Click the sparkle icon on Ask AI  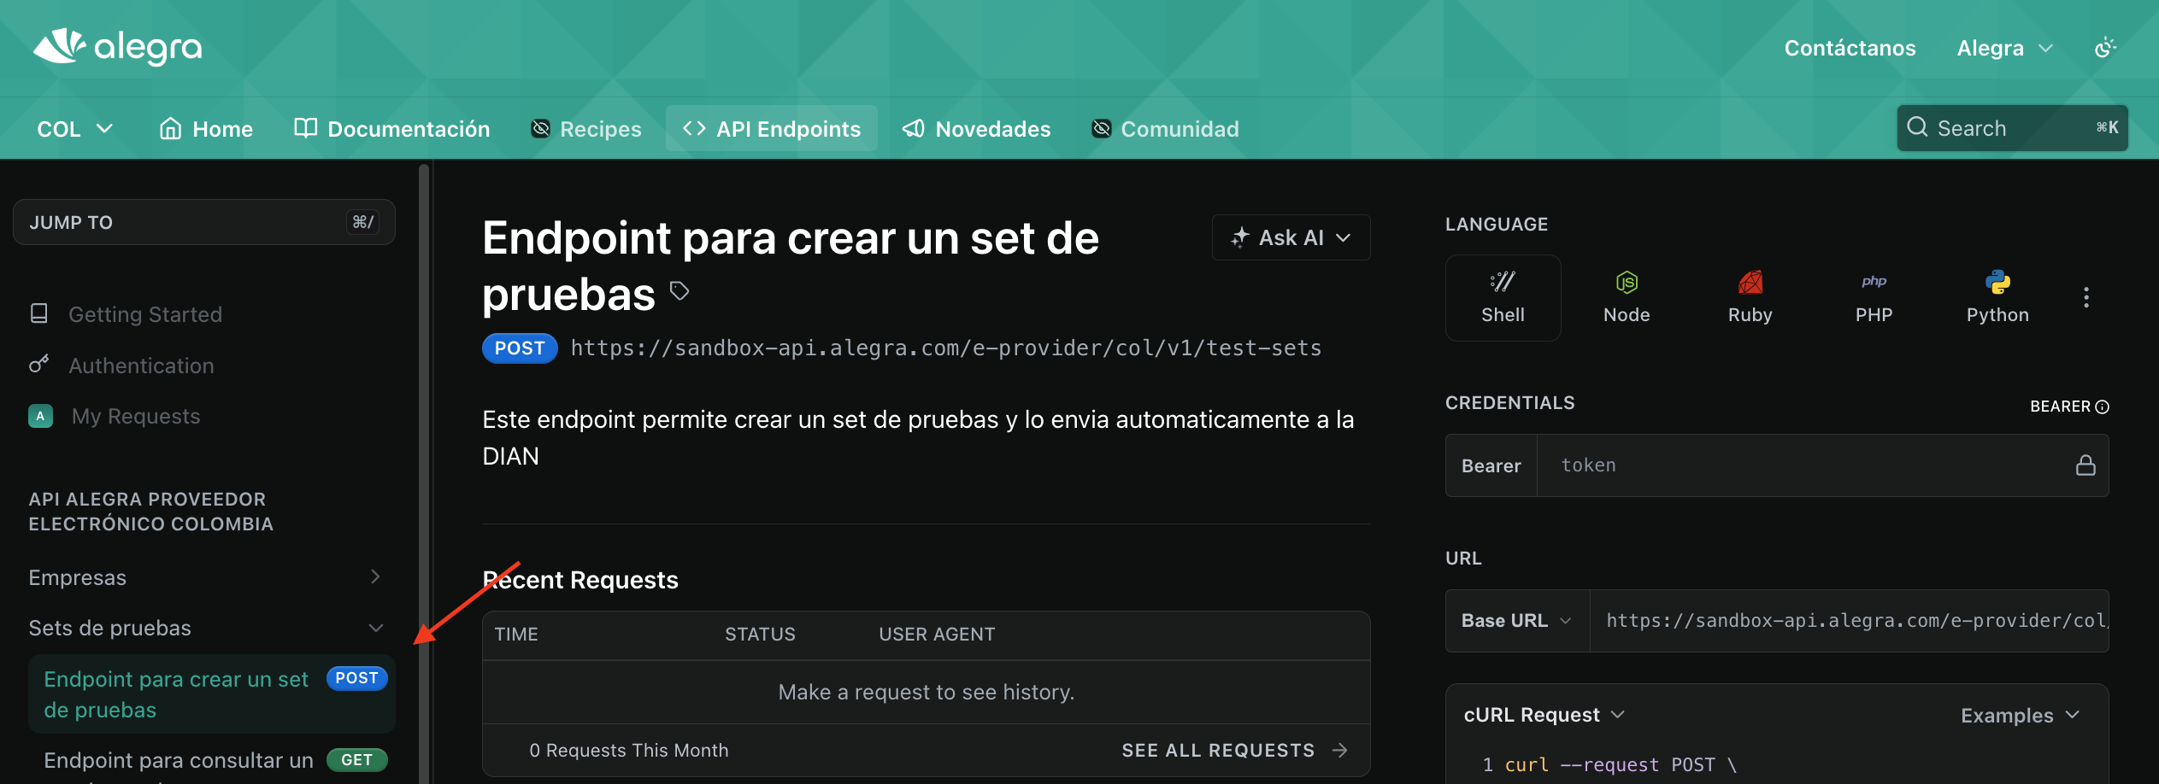pyautogui.click(x=1239, y=237)
